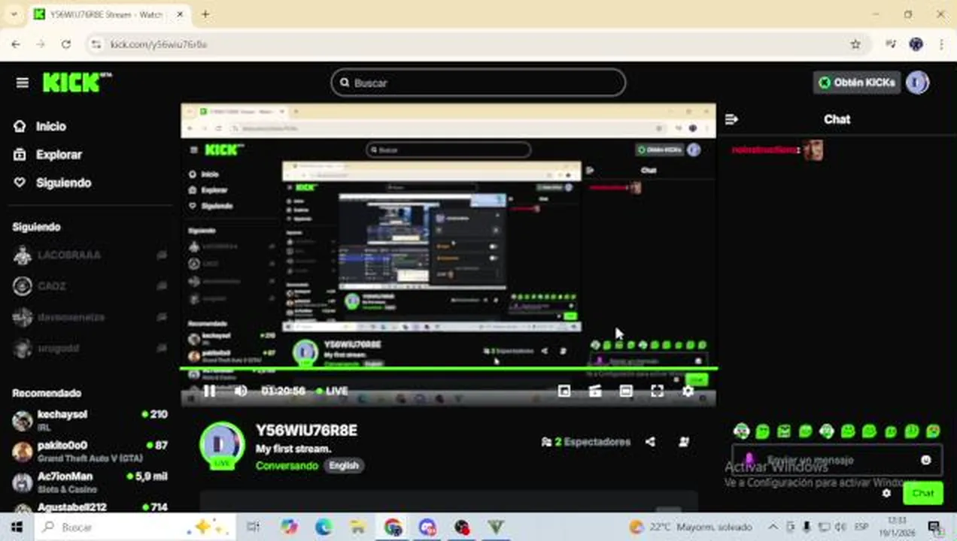Screen dimensions: 957x541
Task: Insert the first emote in the chat row
Action: click(741, 431)
